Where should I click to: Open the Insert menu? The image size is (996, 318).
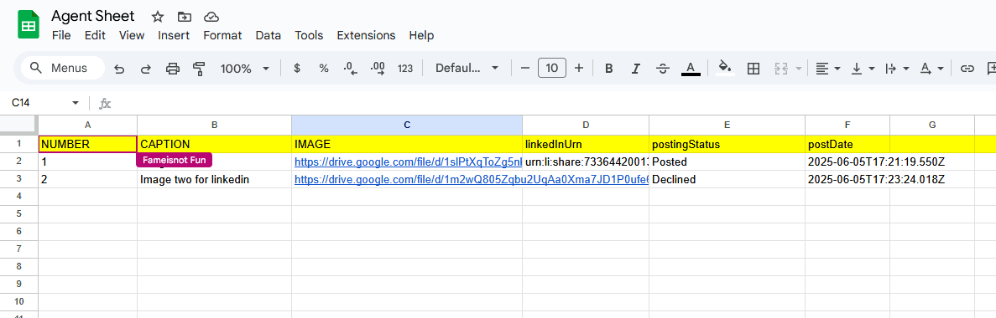pos(174,35)
